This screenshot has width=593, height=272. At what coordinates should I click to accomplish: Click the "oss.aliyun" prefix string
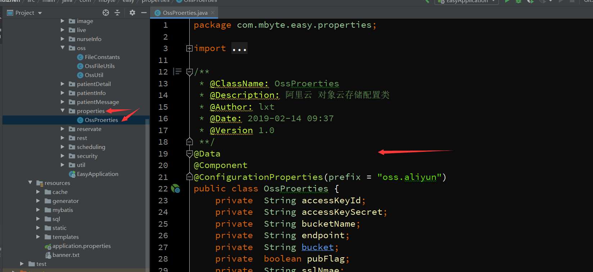tap(409, 177)
